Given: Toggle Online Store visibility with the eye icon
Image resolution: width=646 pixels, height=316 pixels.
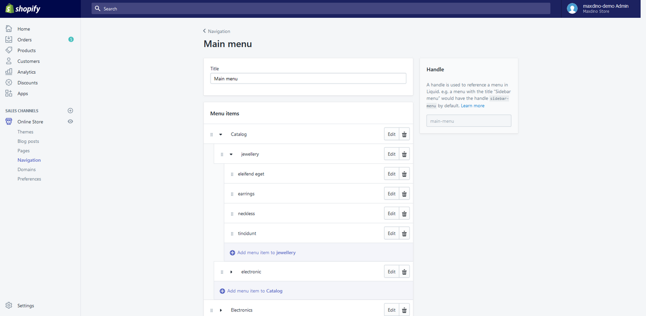Looking at the screenshot, I should (x=70, y=121).
